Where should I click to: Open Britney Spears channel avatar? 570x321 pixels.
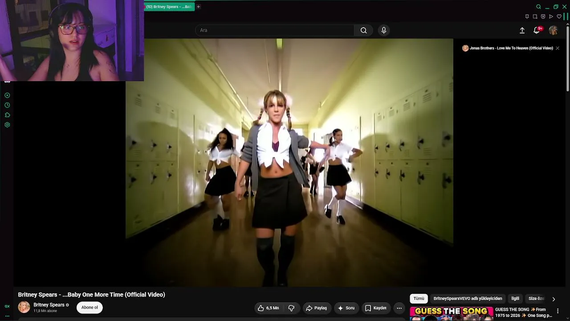24,307
